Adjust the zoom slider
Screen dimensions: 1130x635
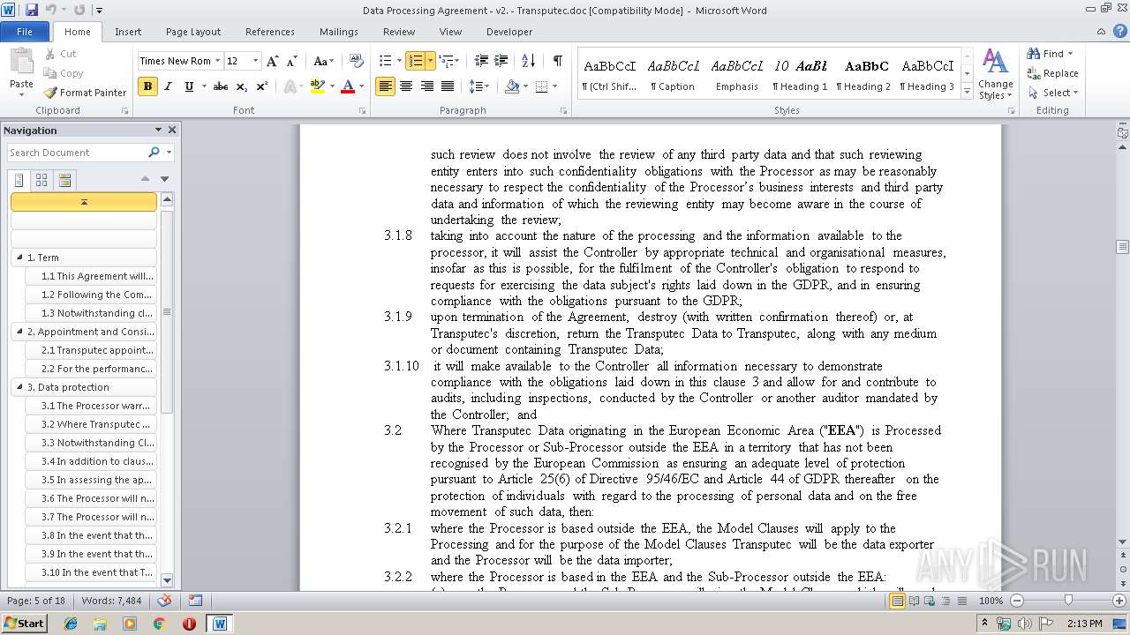(1068, 601)
